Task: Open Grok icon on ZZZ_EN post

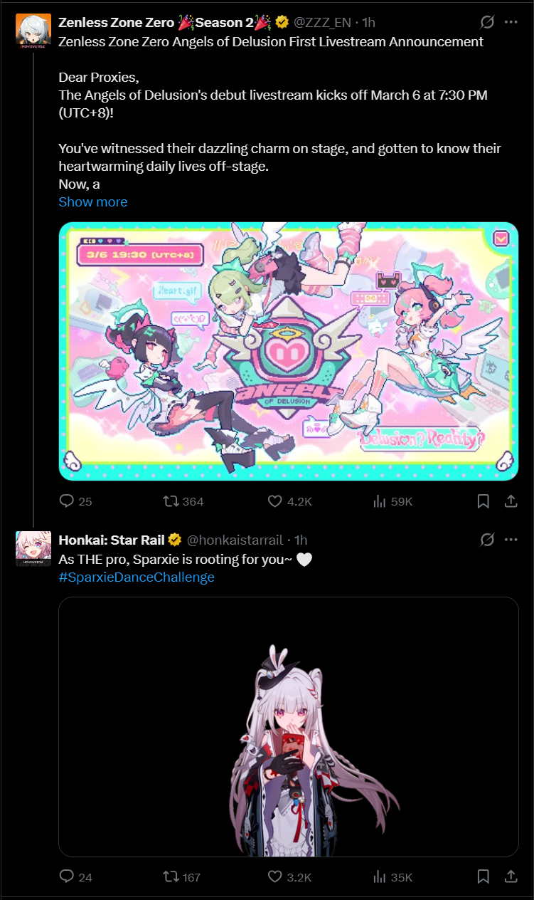Action: [487, 22]
